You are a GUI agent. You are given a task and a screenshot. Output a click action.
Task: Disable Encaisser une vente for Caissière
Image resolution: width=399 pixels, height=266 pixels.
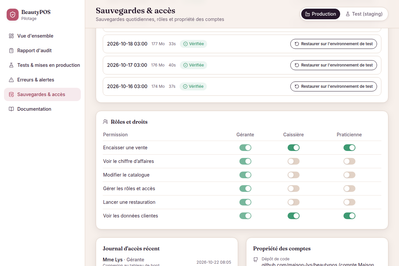[x=294, y=148]
